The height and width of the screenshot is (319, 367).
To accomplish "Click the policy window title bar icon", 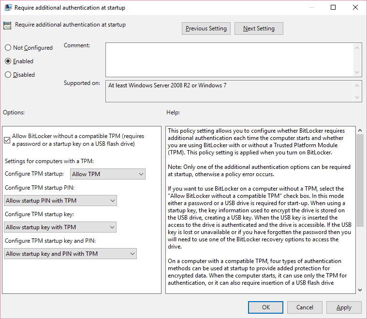I will pos(8,7).
